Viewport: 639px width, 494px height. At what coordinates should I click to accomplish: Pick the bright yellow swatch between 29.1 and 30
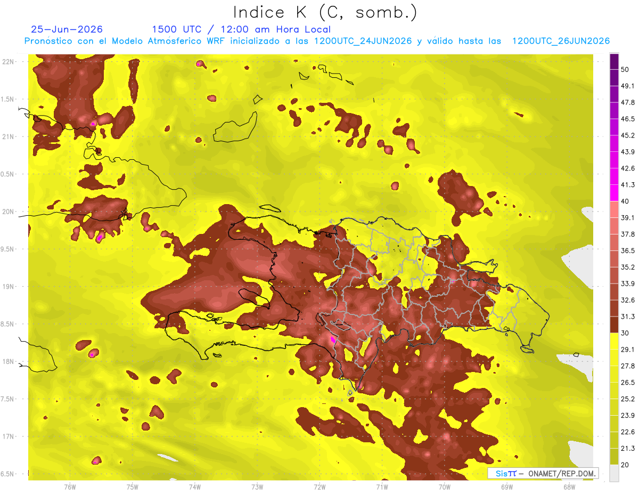tap(614, 341)
